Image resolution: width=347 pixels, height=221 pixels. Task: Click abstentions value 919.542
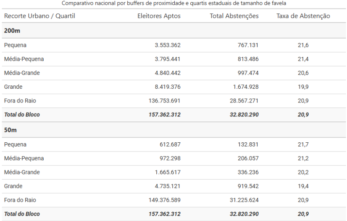coord(248,186)
